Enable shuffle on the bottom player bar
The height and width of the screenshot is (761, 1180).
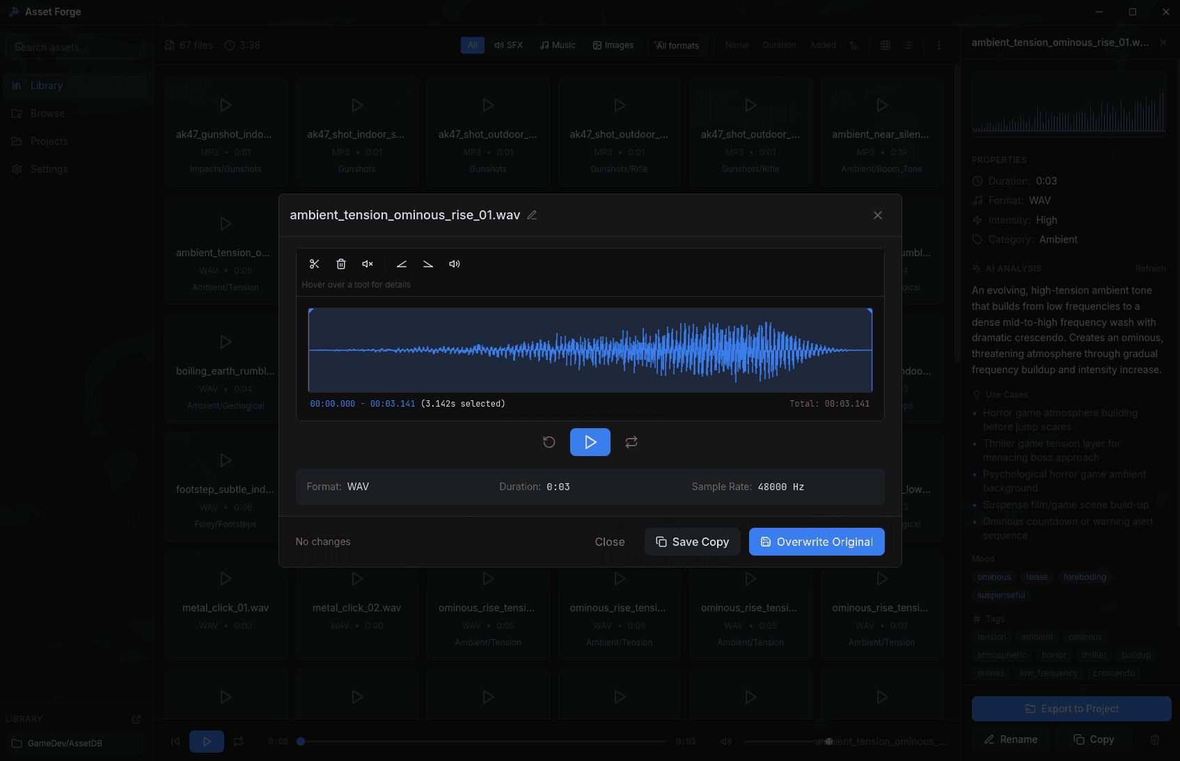pyautogui.click(x=238, y=742)
